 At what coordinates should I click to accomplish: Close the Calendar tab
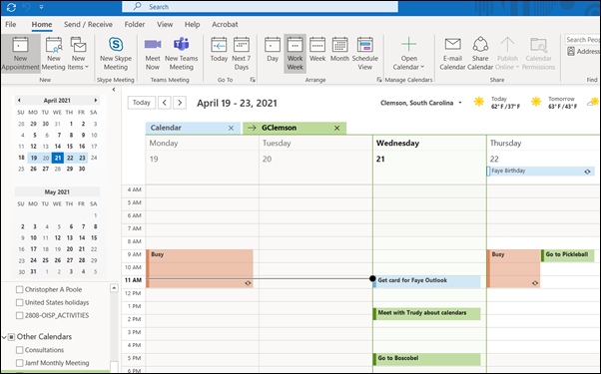232,129
